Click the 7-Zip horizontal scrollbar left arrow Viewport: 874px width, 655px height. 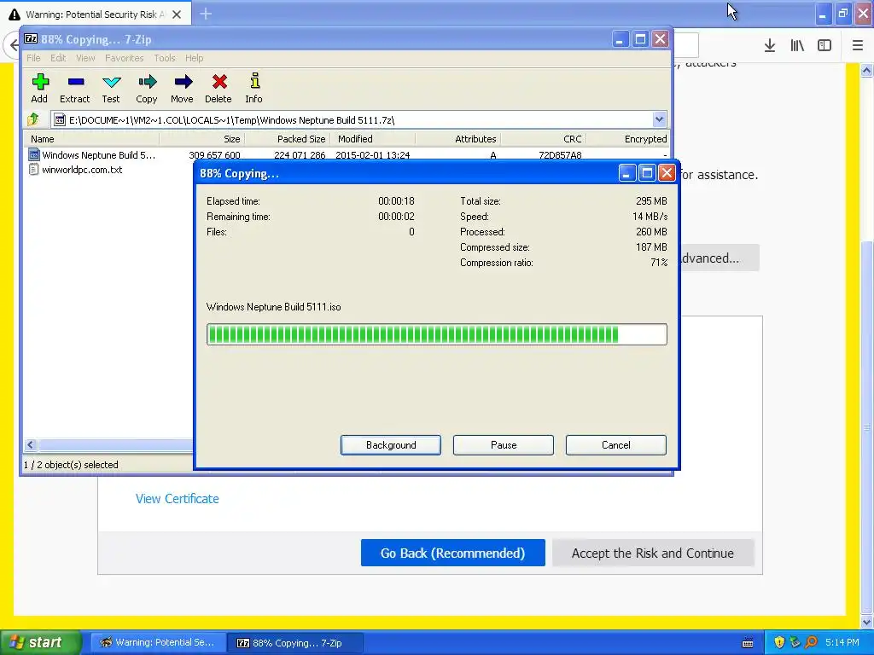tap(31, 444)
